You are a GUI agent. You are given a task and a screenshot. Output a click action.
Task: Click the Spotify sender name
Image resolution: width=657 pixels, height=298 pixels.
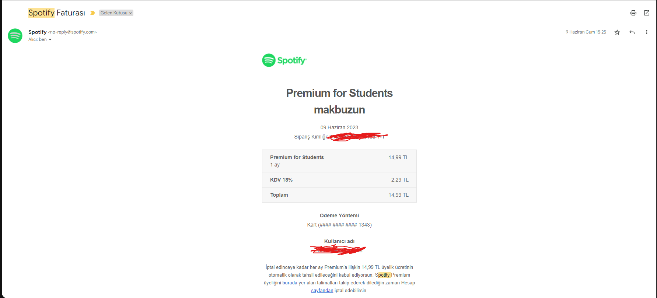tap(38, 32)
